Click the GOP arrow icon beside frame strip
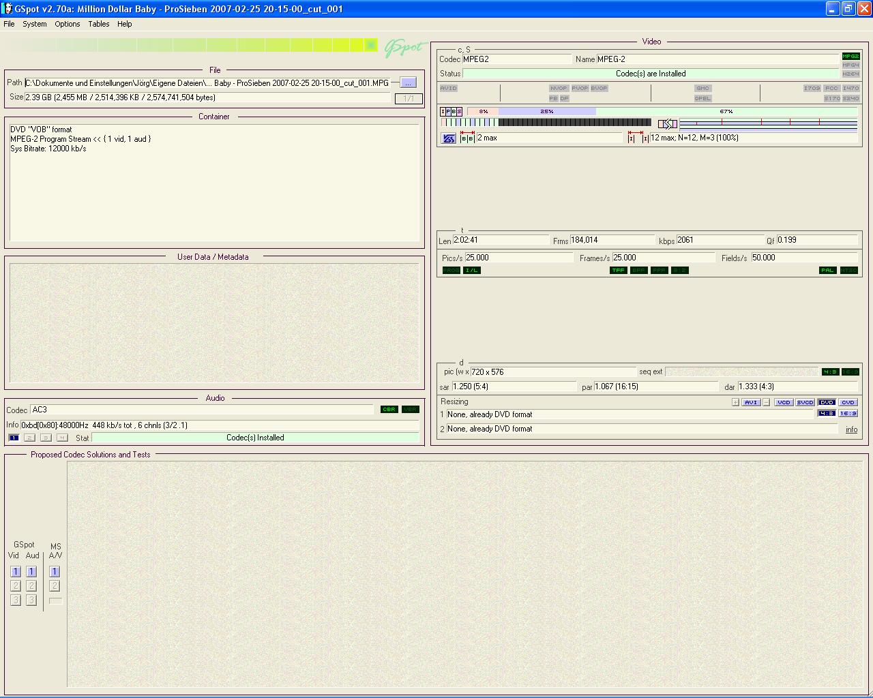Screen dimensions: 873x698 click(668, 123)
